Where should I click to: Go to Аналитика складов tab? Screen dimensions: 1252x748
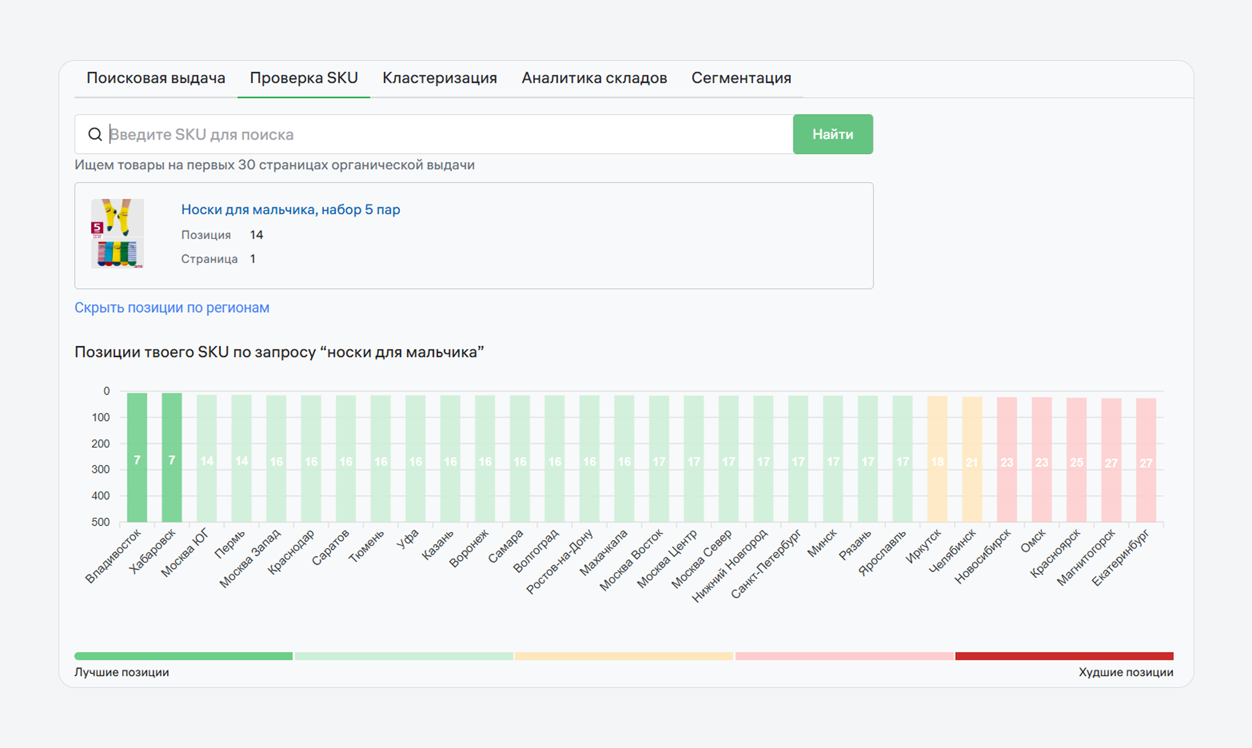[x=594, y=78]
